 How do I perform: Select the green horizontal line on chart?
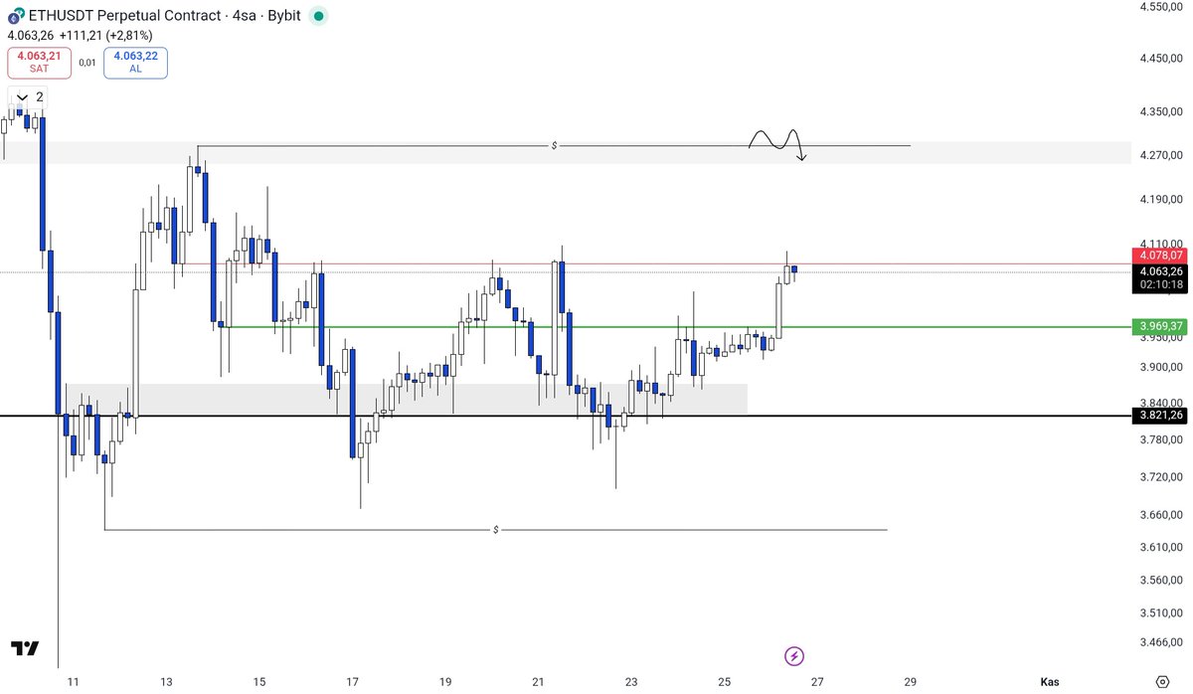pos(676,326)
